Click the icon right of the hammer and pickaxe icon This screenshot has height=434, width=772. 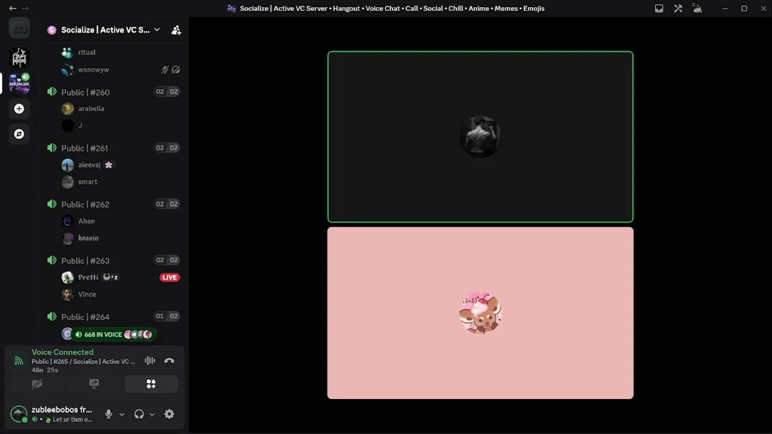pyautogui.click(x=698, y=8)
